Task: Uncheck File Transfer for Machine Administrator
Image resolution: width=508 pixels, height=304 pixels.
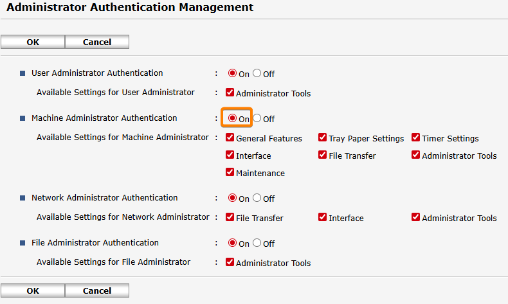Action: (323, 155)
